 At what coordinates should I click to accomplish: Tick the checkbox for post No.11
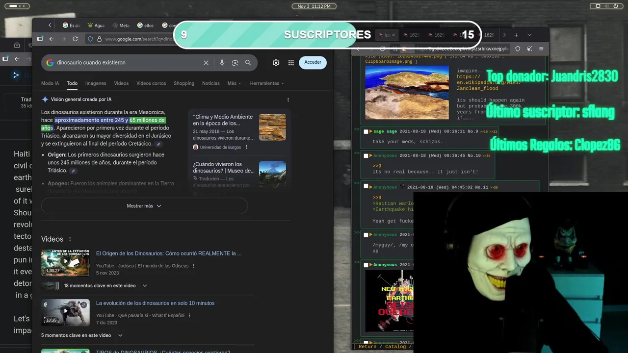[366, 187]
